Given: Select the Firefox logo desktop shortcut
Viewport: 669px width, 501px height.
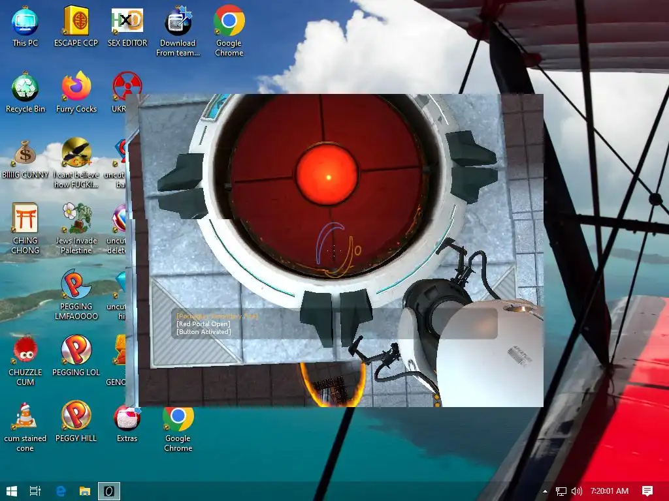Looking at the screenshot, I should (76, 92).
